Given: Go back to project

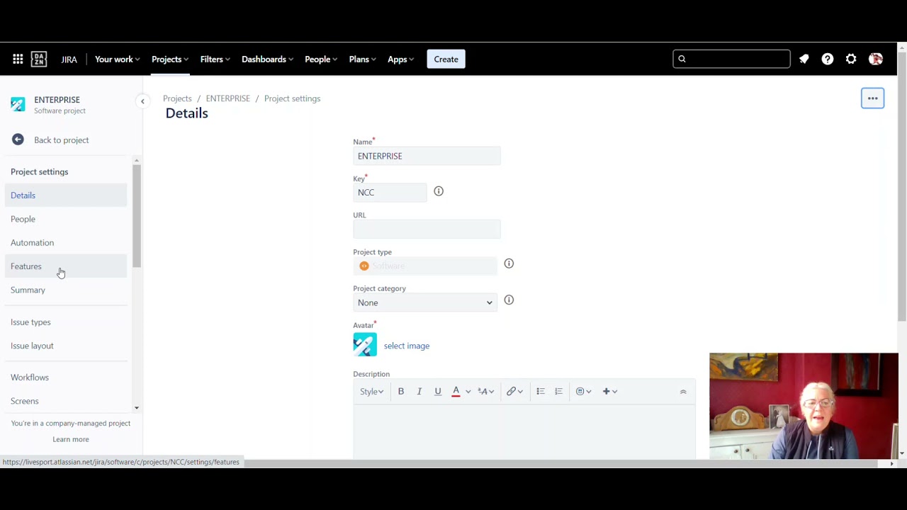Looking at the screenshot, I should [x=62, y=140].
